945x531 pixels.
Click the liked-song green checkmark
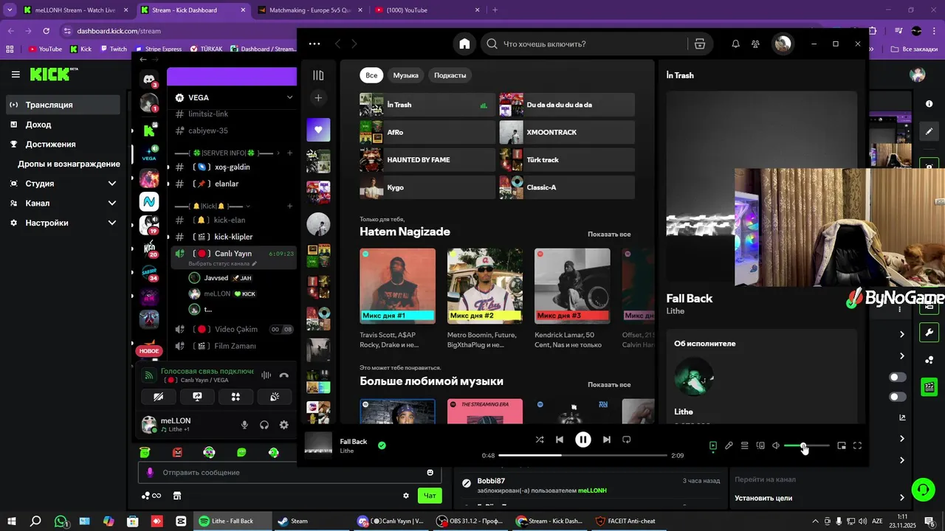click(x=382, y=445)
